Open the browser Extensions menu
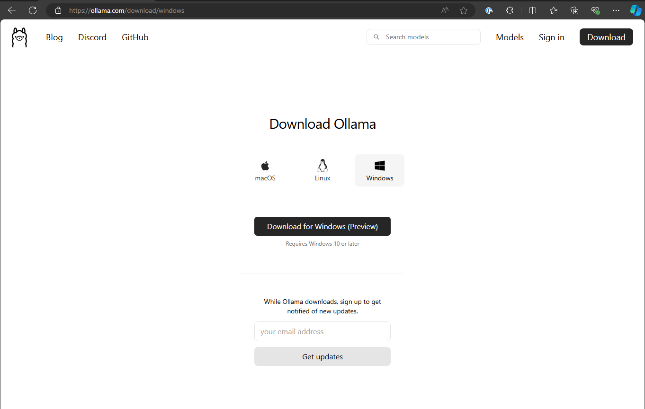Image resolution: width=645 pixels, height=409 pixels. (510, 10)
